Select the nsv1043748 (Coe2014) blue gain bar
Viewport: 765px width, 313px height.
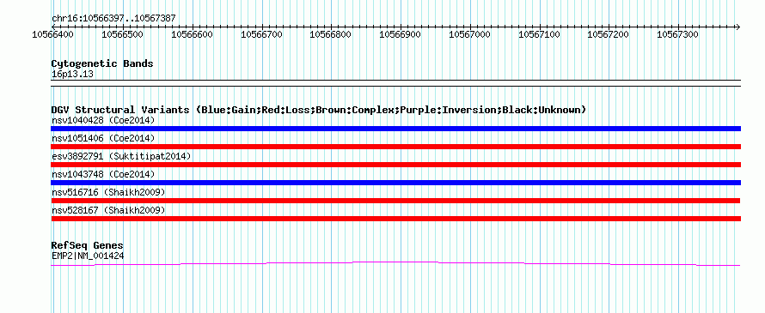point(395,183)
